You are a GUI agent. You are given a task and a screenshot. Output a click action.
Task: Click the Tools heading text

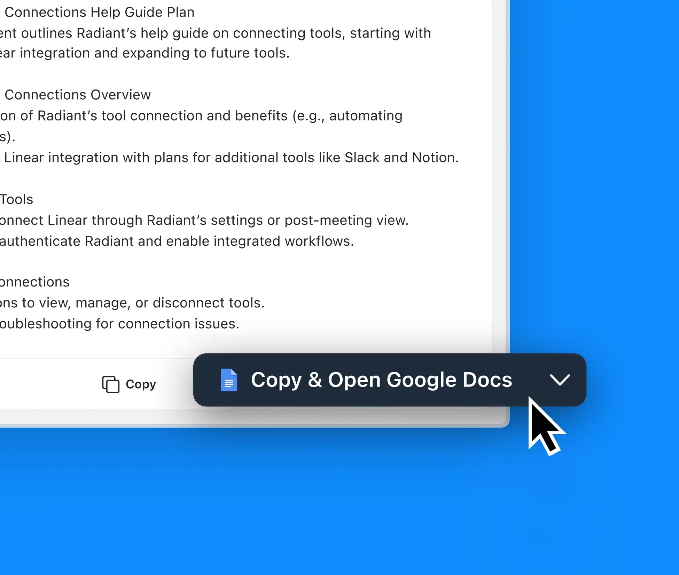pos(16,199)
